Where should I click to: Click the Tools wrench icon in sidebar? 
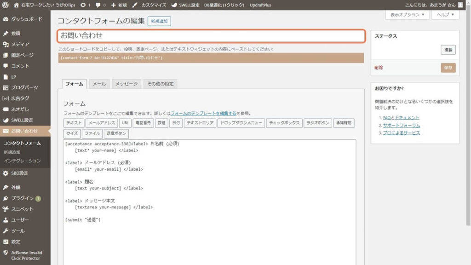[x=6, y=231]
